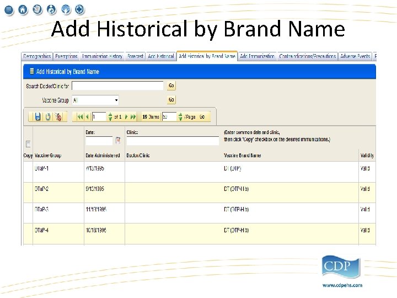Open the Contraindications/Precautions tab
Screen dimensions: 397x298
coord(307,56)
